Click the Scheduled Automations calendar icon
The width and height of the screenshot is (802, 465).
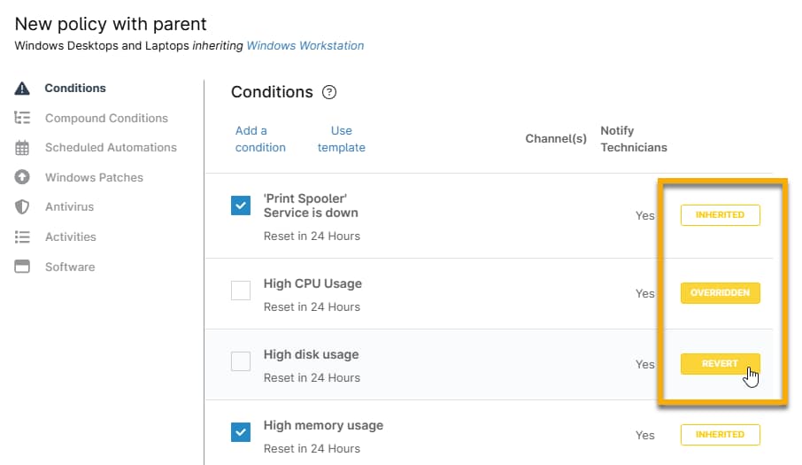click(23, 148)
